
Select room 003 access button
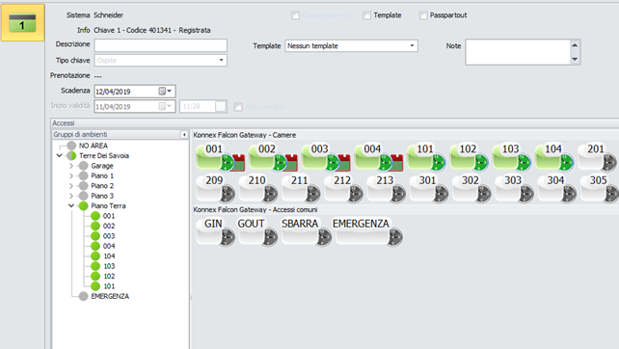pyautogui.click(x=326, y=157)
